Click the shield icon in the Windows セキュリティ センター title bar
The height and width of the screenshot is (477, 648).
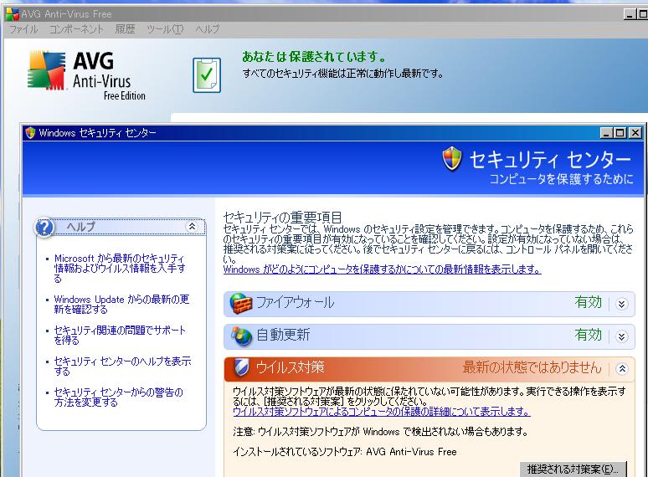coord(30,133)
